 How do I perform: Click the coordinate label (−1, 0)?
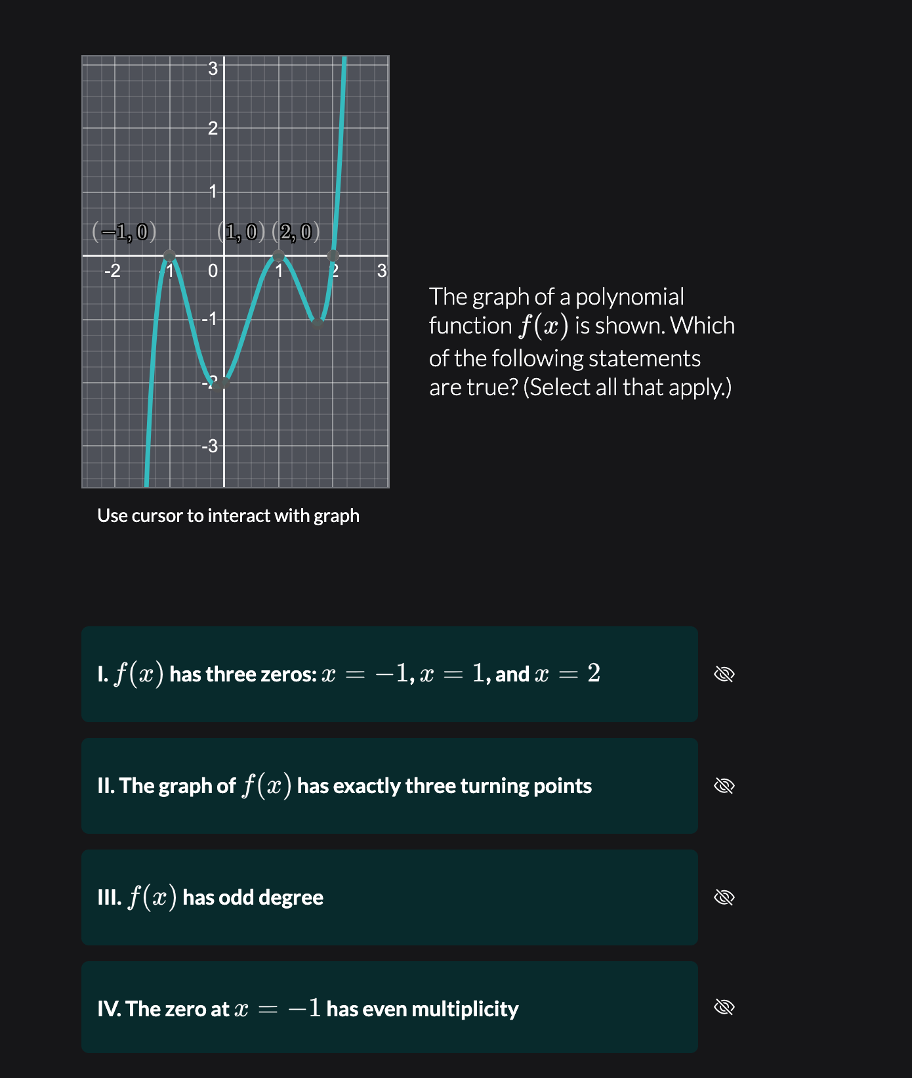pos(122,232)
